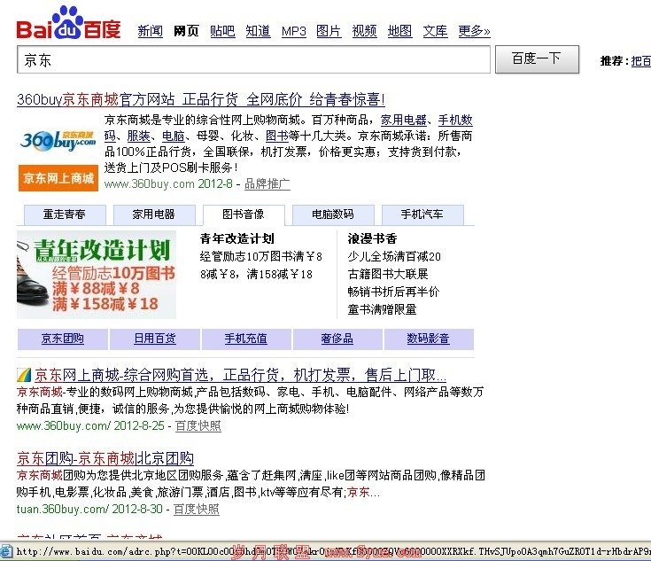Click the browser page icon in status bar
This screenshot has height=561, width=651.
6,552
